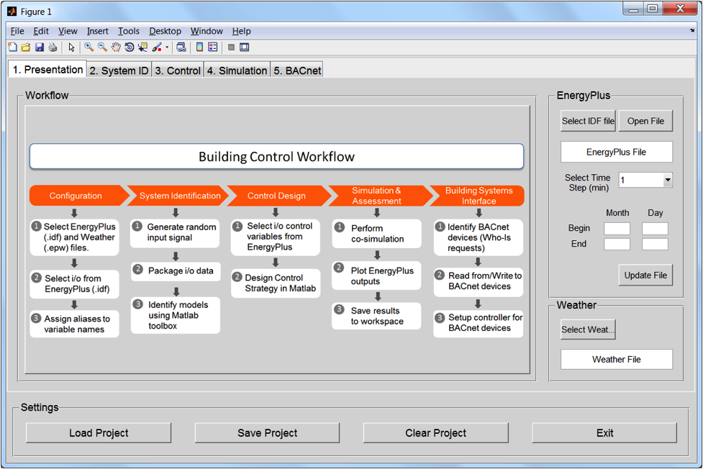Image resolution: width=703 pixels, height=469 pixels.
Task: Click the Begin Day input field
Action: [x=655, y=229]
